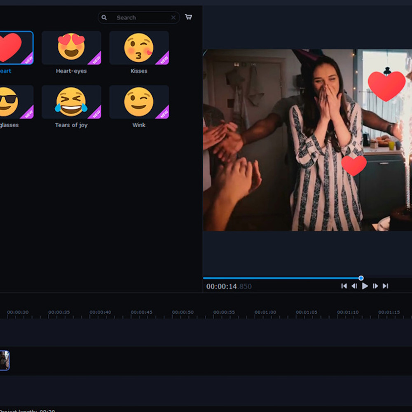Step back one frame

click(354, 286)
